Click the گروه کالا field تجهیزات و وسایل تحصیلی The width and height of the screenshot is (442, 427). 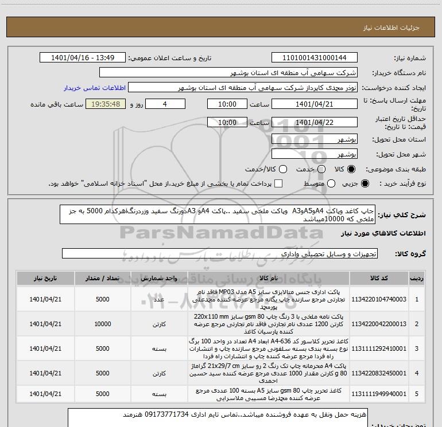220,254
